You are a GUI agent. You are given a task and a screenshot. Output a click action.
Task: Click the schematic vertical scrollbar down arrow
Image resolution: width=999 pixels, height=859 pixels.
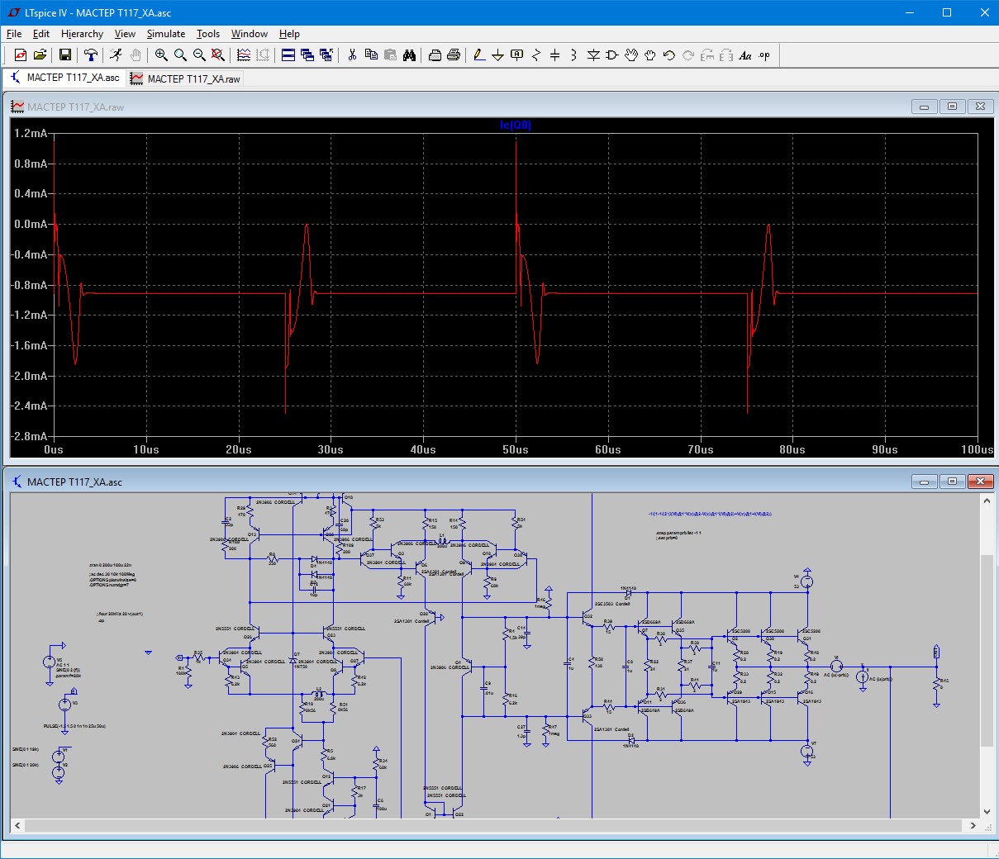(x=987, y=812)
